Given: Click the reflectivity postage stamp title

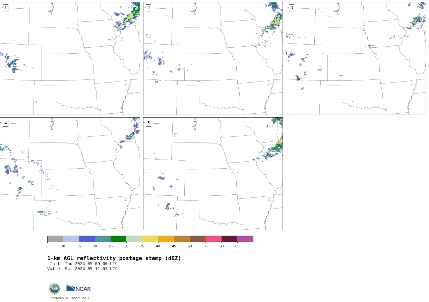Looking at the screenshot, I should pos(114,258).
